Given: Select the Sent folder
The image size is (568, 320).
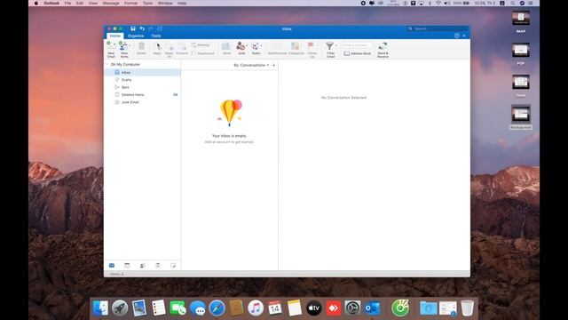Looking at the screenshot, I should (142, 87).
